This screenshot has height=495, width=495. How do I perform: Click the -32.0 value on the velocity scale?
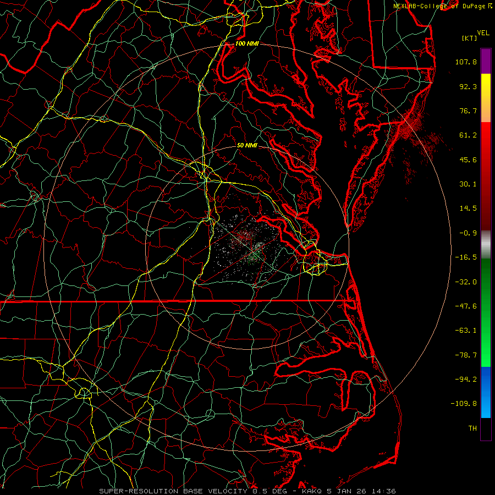[x=466, y=282]
